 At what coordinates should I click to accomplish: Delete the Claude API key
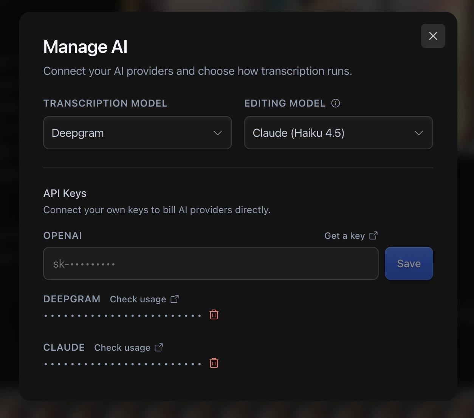214,363
